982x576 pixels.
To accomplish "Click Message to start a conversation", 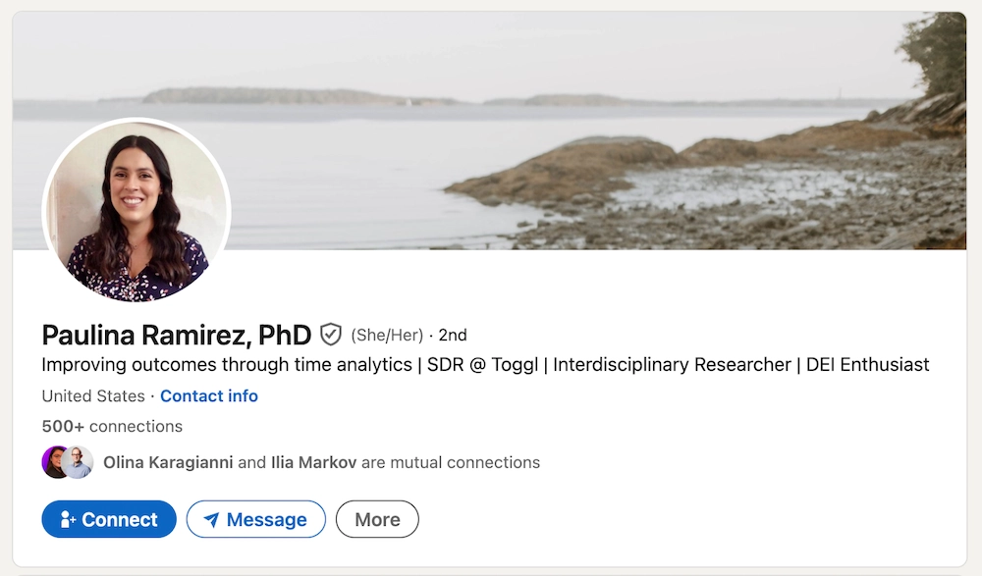I will coord(256,519).
